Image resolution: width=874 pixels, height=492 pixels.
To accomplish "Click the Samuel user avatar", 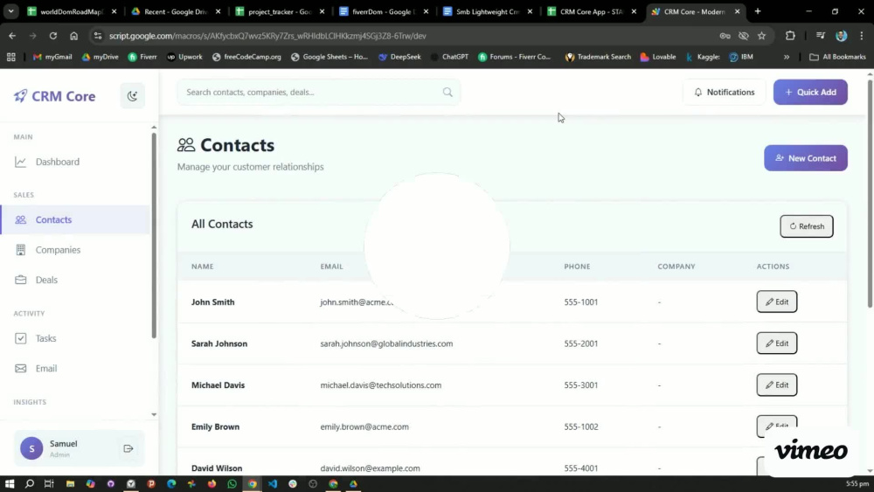I will coord(31,448).
